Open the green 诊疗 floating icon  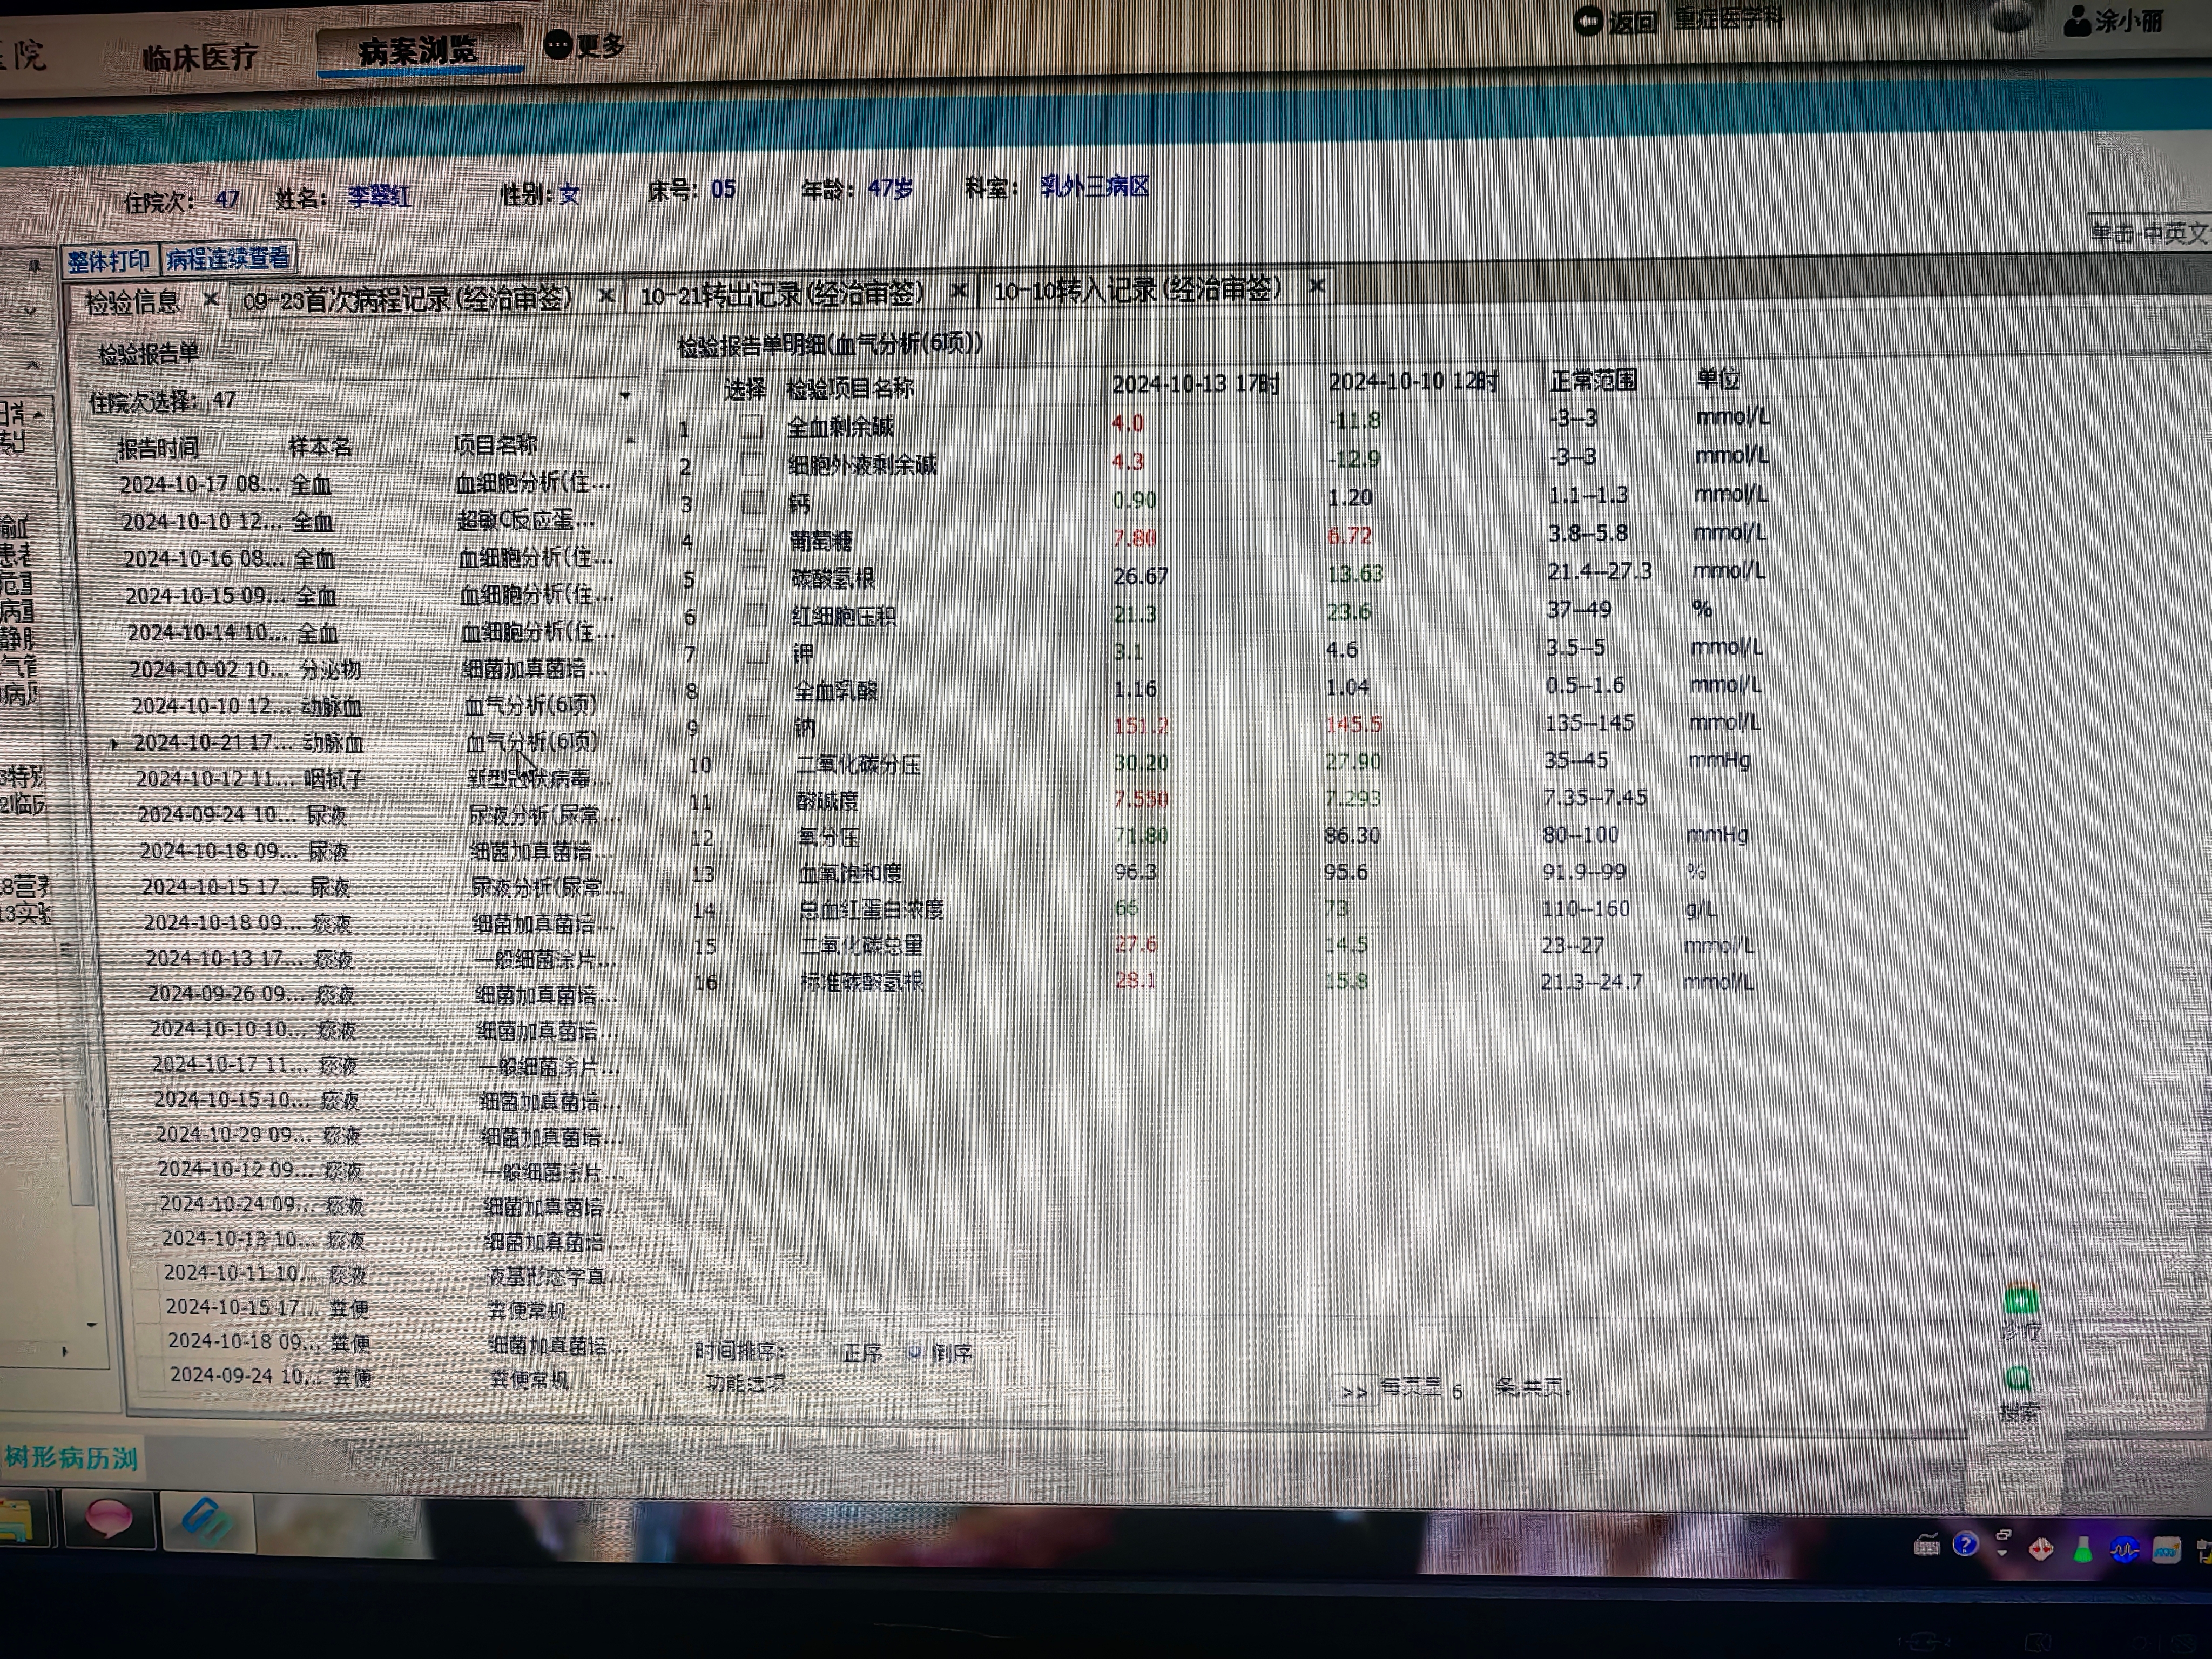point(2021,1300)
